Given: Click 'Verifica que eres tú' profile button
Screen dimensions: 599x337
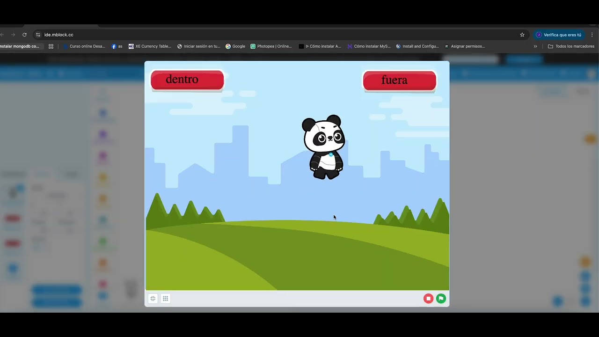Looking at the screenshot, I should (559, 35).
